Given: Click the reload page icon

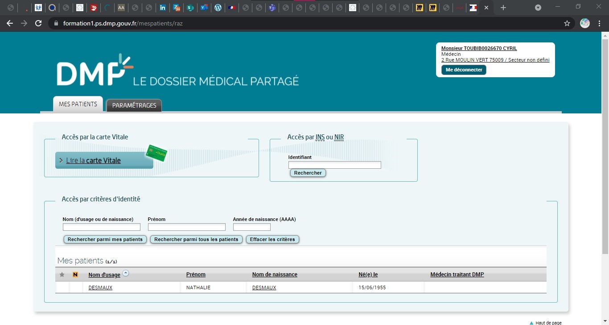Looking at the screenshot, I should (x=38, y=23).
